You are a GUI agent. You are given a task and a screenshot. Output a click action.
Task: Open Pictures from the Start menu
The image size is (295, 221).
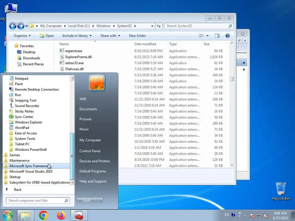[x=85, y=119]
